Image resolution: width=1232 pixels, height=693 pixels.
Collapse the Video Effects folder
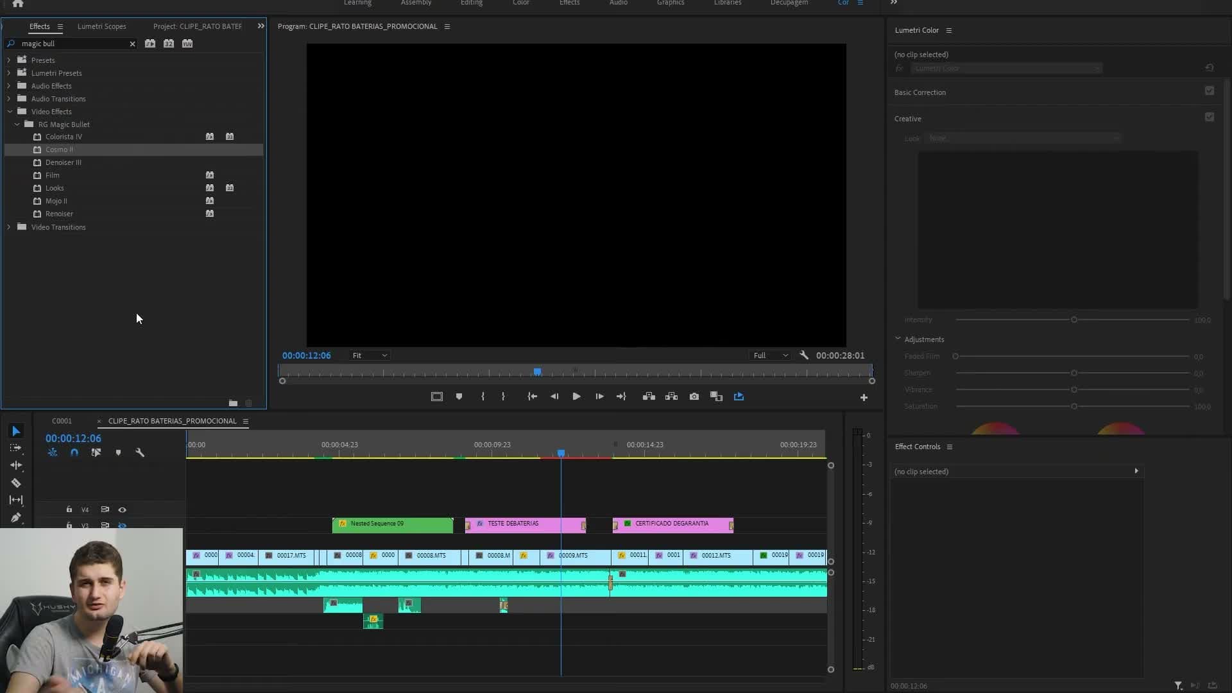pos(10,112)
